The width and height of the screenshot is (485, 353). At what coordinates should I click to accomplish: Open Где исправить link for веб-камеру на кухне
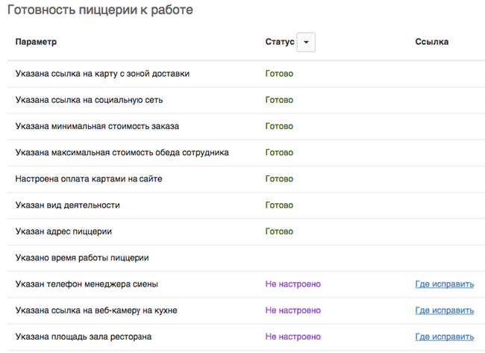pyautogui.click(x=444, y=310)
